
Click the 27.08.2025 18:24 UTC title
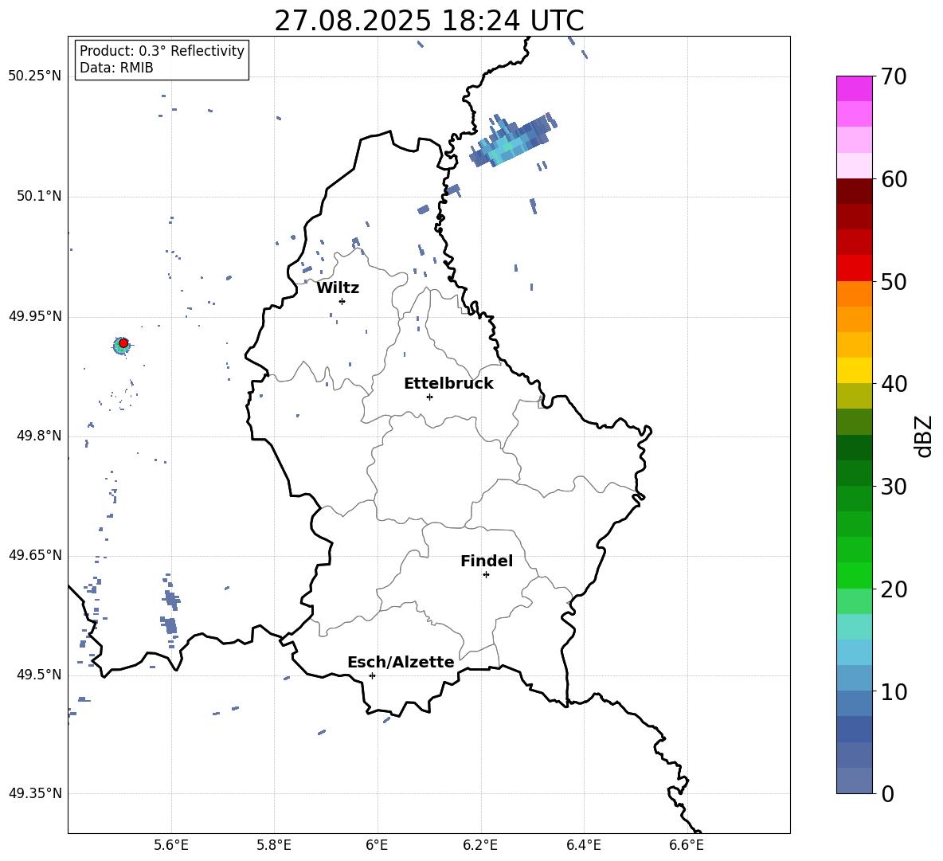pos(428,21)
